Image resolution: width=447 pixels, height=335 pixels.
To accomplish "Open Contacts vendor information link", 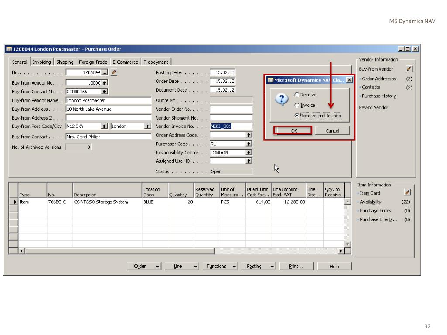I will (x=371, y=87).
